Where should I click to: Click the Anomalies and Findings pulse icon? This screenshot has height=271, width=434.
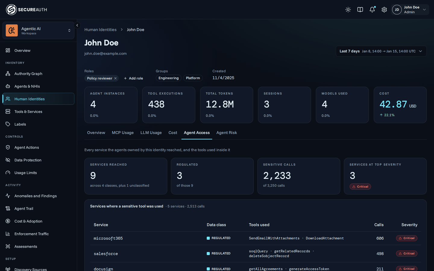pos(8,196)
